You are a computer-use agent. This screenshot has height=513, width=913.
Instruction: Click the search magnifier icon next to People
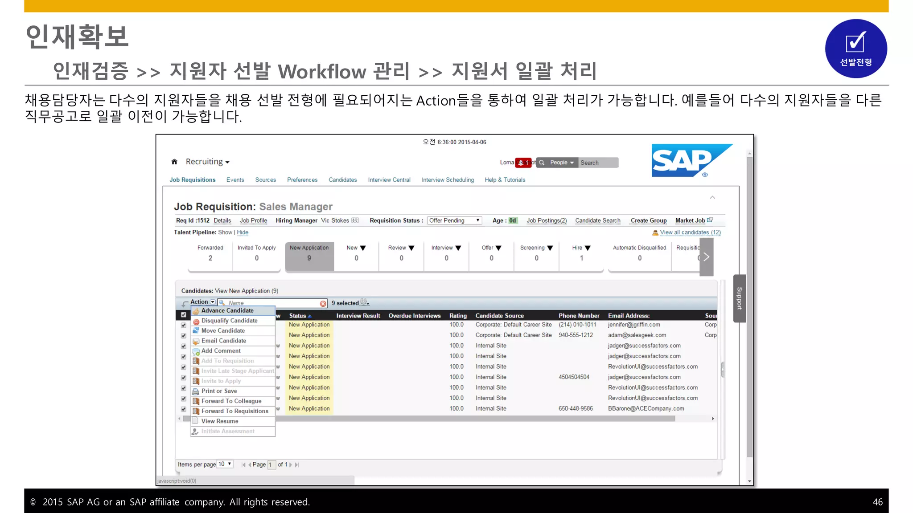542,163
